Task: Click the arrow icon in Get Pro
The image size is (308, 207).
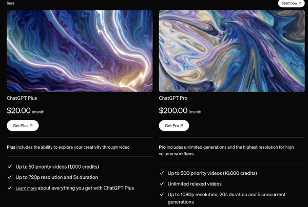Action: point(182,126)
